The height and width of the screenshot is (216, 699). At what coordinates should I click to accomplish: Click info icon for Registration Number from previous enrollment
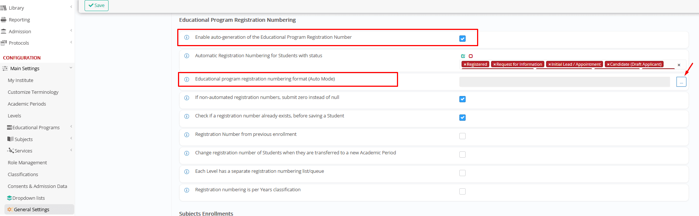[x=187, y=134]
